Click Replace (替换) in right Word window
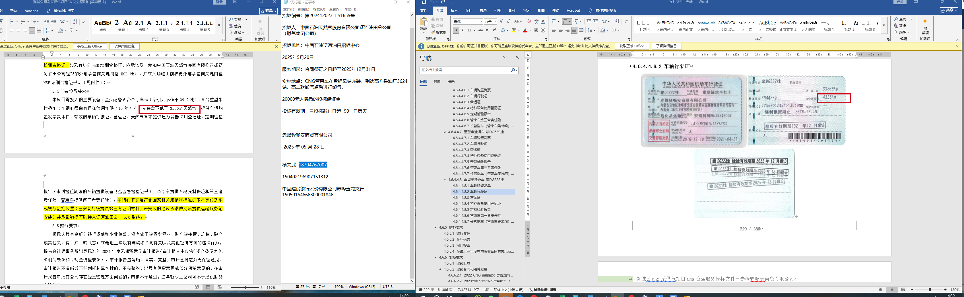The width and height of the screenshot is (964, 297). pos(900,26)
